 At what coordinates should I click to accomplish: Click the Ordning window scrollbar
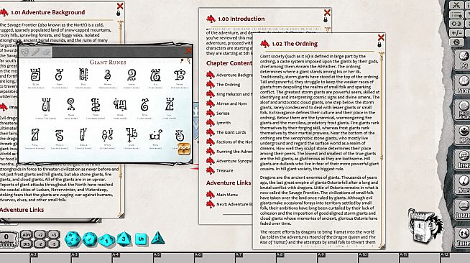[x=382, y=149]
